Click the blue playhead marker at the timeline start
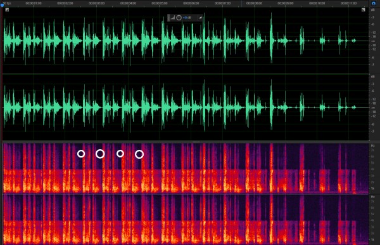The height and width of the screenshot is (245, 380). (2, 5)
